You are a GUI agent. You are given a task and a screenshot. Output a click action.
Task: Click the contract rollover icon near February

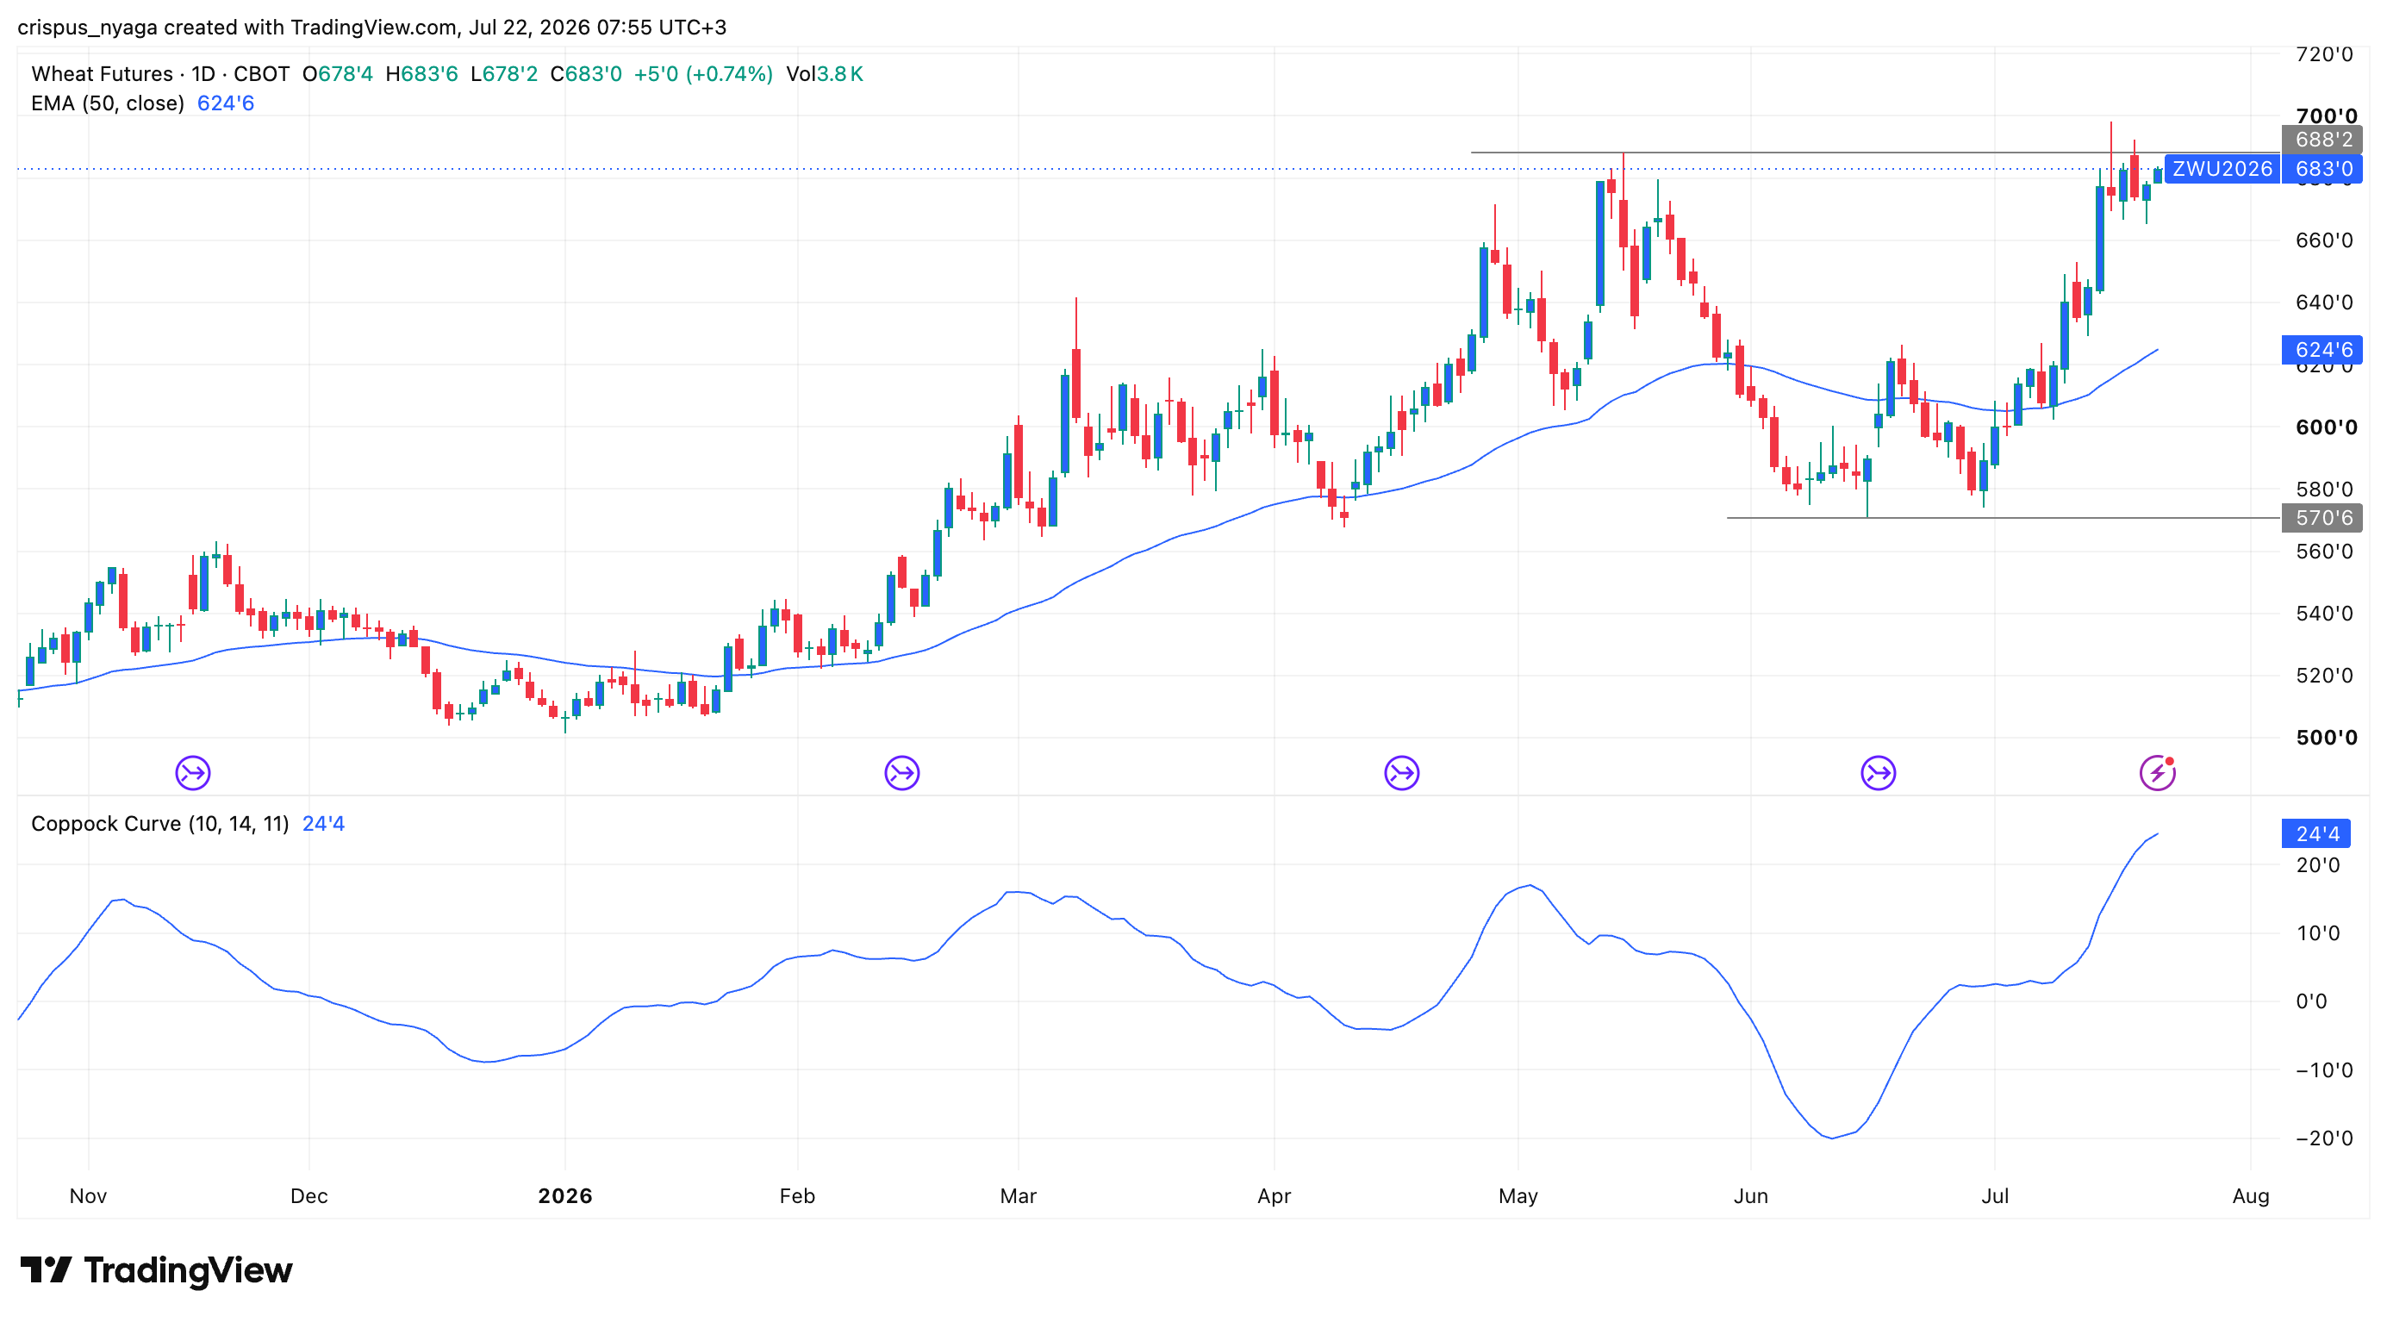901,773
